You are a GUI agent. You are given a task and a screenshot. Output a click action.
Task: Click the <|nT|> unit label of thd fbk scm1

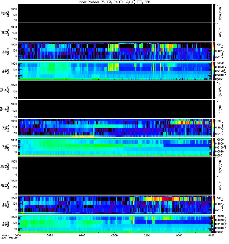225,147
